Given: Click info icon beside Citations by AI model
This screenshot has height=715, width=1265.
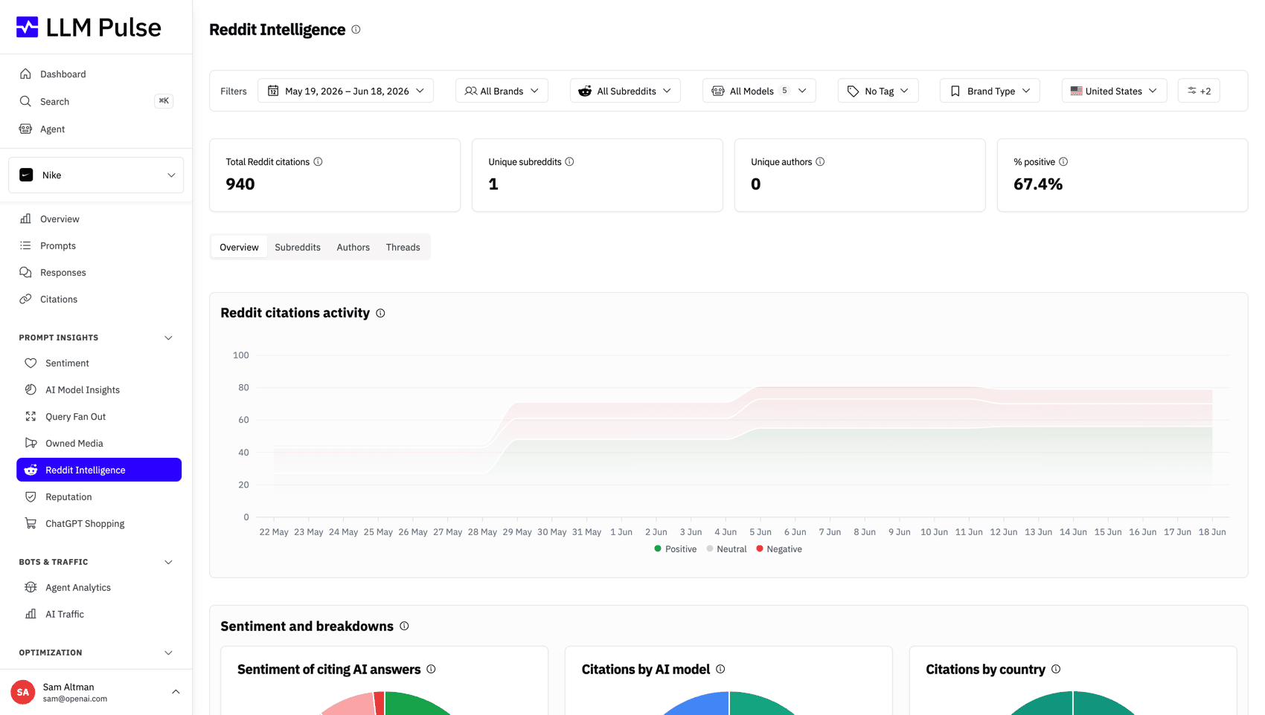Looking at the screenshot, I should click(x=720, y=669).
